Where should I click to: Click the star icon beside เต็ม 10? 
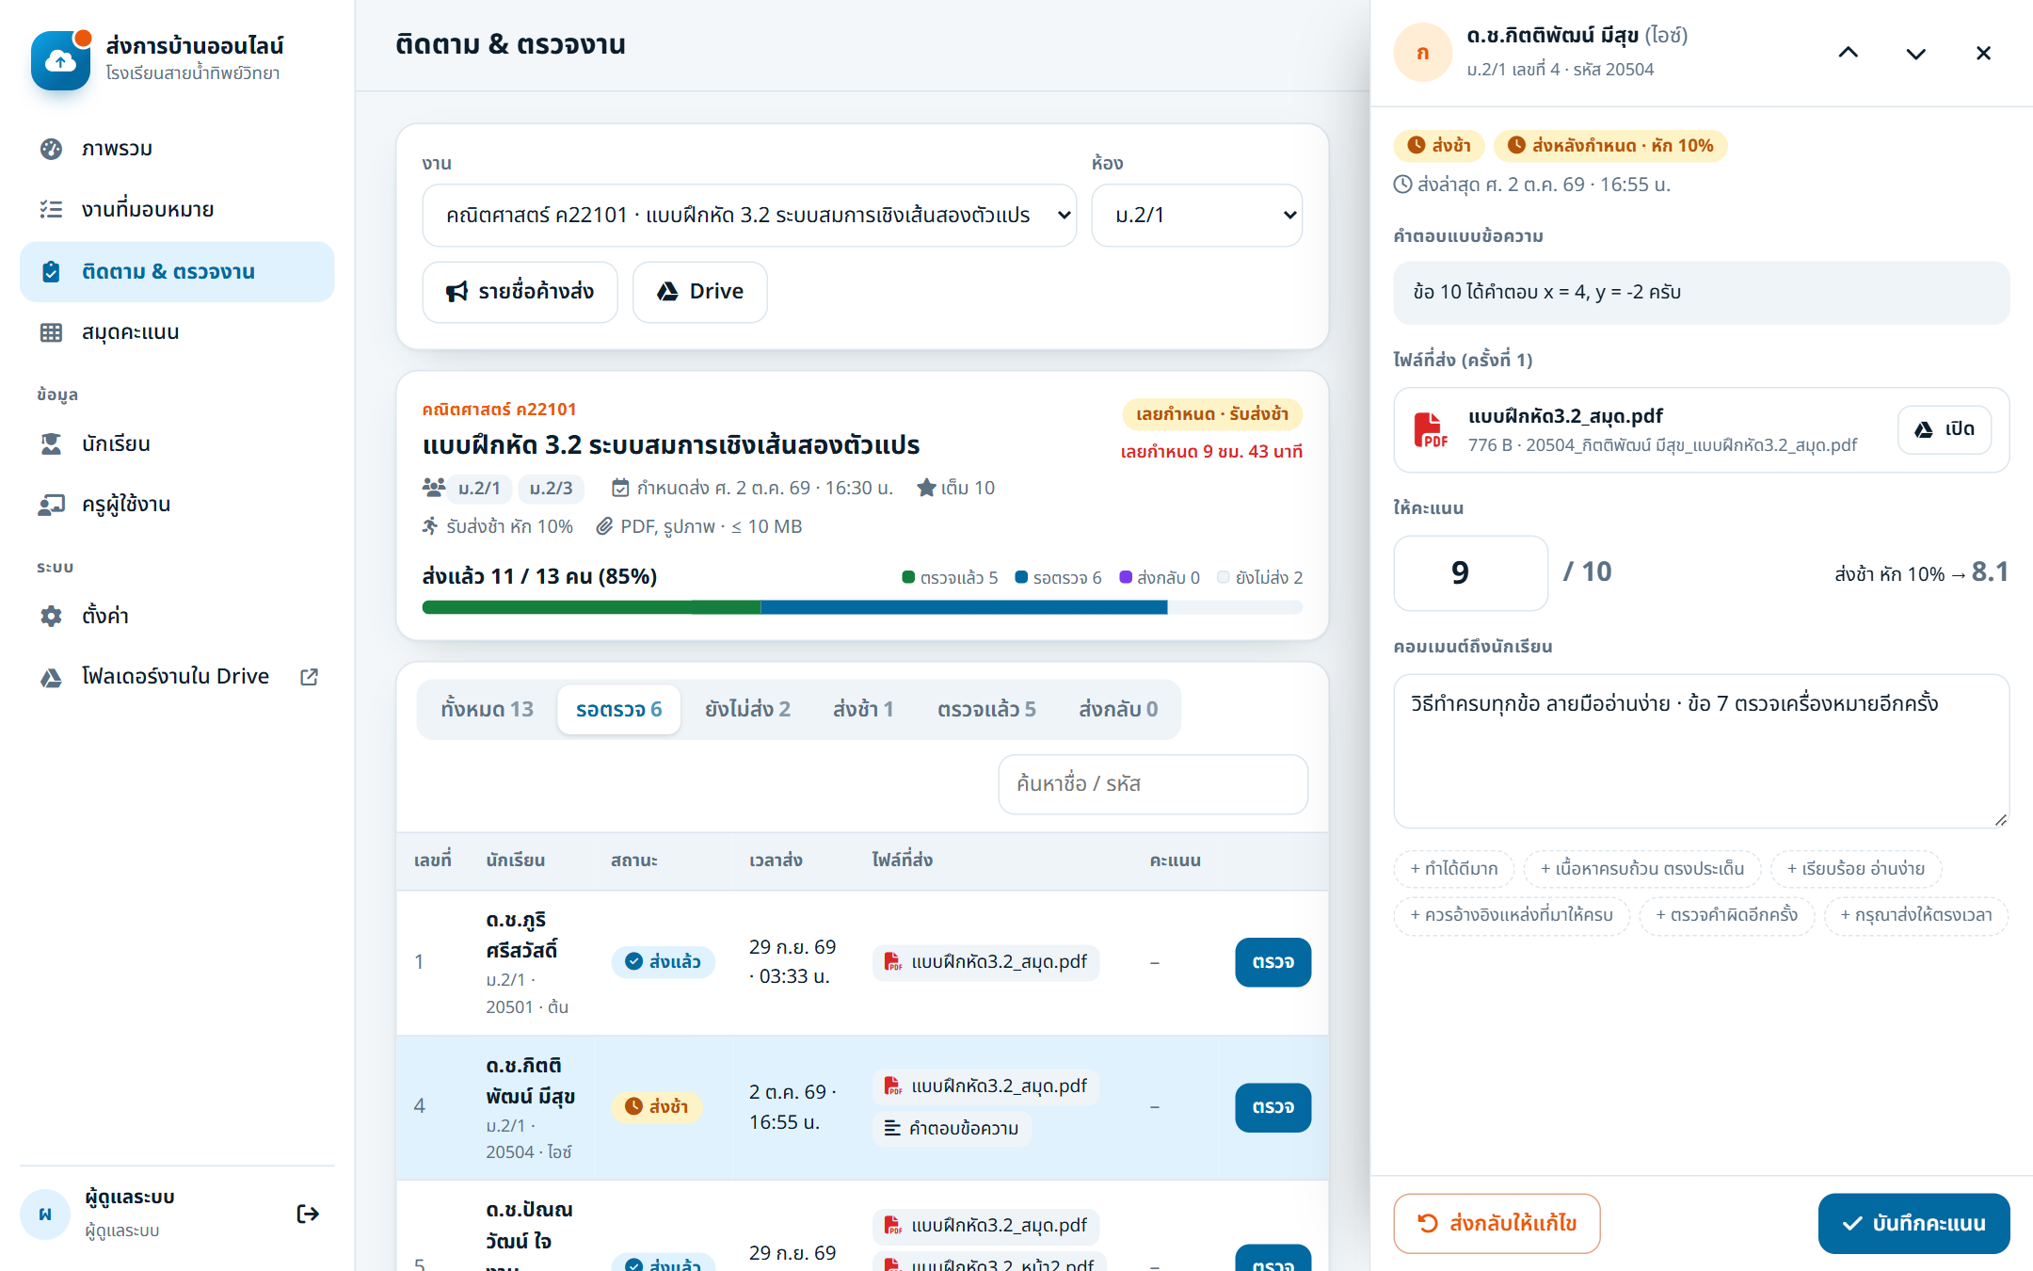pos(926,488)
